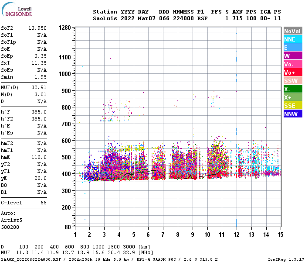
Task: Click the 80 height axis label
Action: [68, 227]
